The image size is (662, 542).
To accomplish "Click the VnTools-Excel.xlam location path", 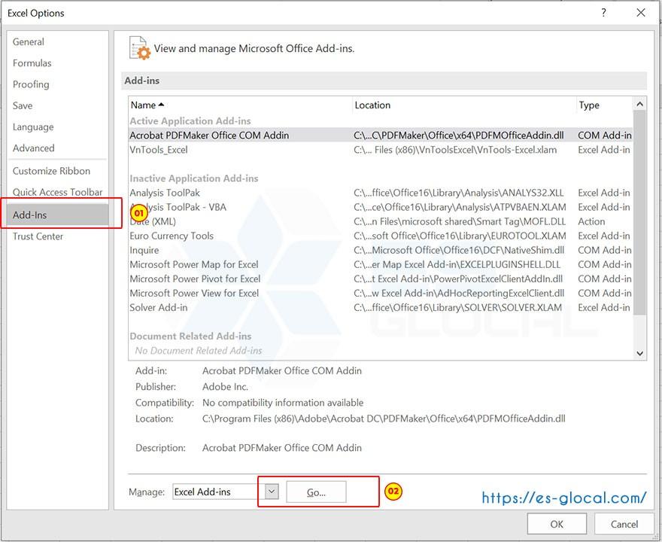I will tap(455, 150).
